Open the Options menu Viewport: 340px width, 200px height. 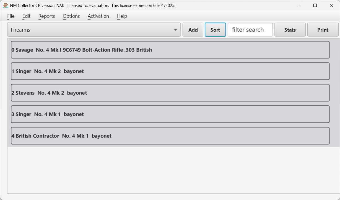(71, 16)
